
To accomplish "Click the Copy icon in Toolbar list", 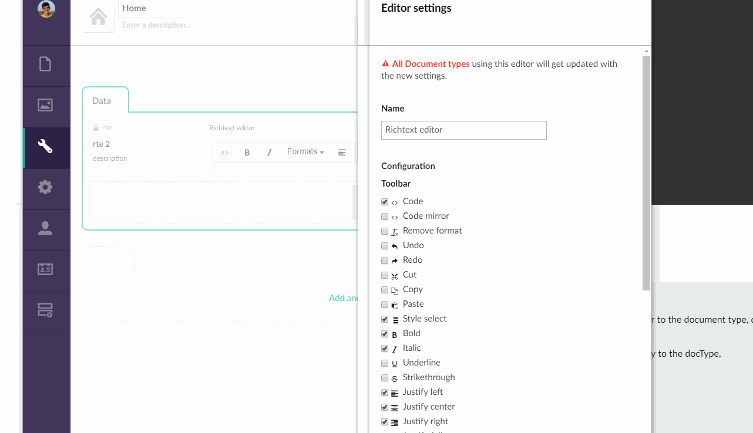I will (395, 290).
